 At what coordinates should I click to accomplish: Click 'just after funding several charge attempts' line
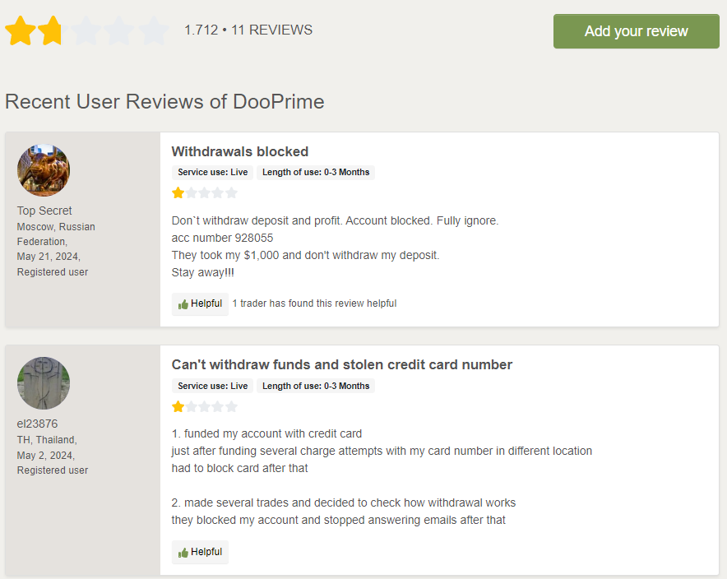(382, 451)
